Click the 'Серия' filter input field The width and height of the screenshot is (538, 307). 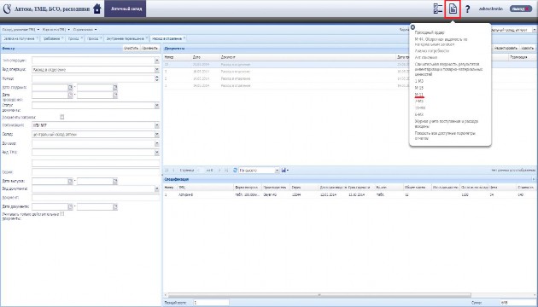(x=96, y=172)
